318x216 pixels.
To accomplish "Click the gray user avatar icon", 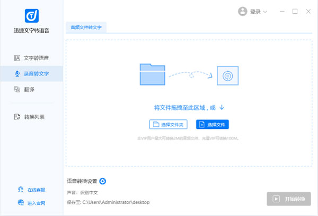I will [x=243, y=11].
